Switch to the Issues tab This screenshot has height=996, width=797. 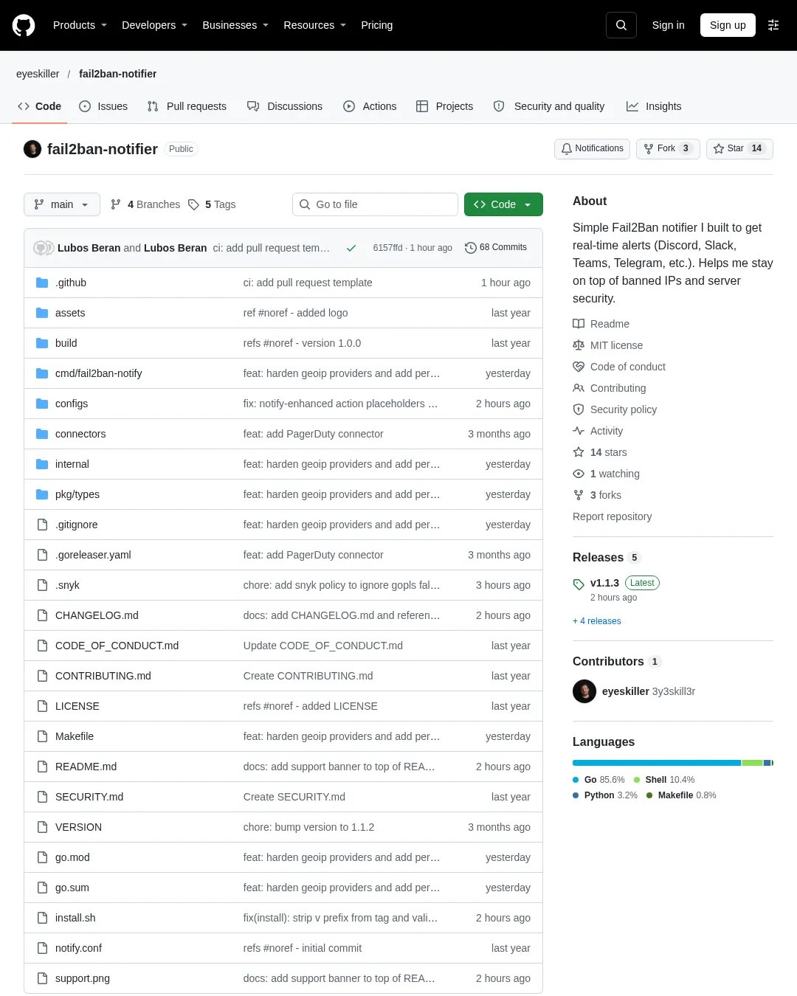[103, 106]
